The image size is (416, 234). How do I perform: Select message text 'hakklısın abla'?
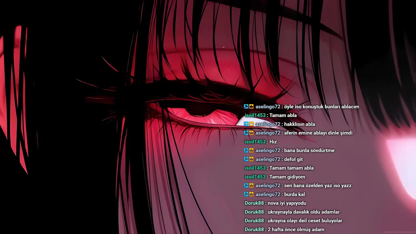point(299,124)
